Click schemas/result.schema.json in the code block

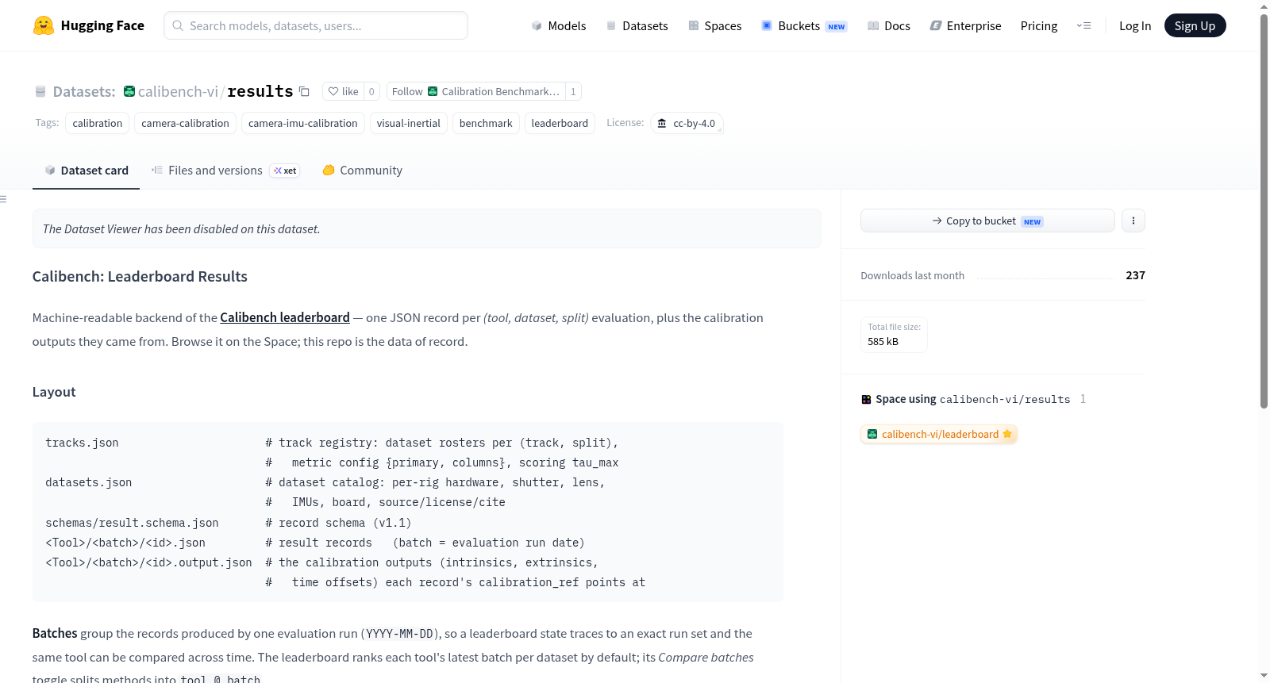pos(132,523)
